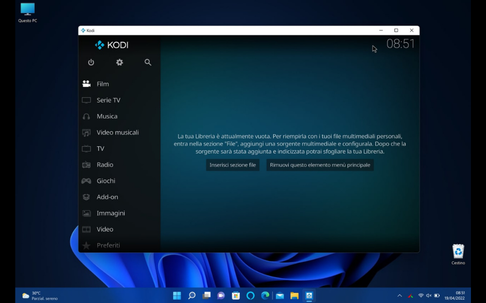Image resolution: width=486 pixels, height=303 pixels.
Task: Open File Explorer from taskbar
Action: click(295, 296)
